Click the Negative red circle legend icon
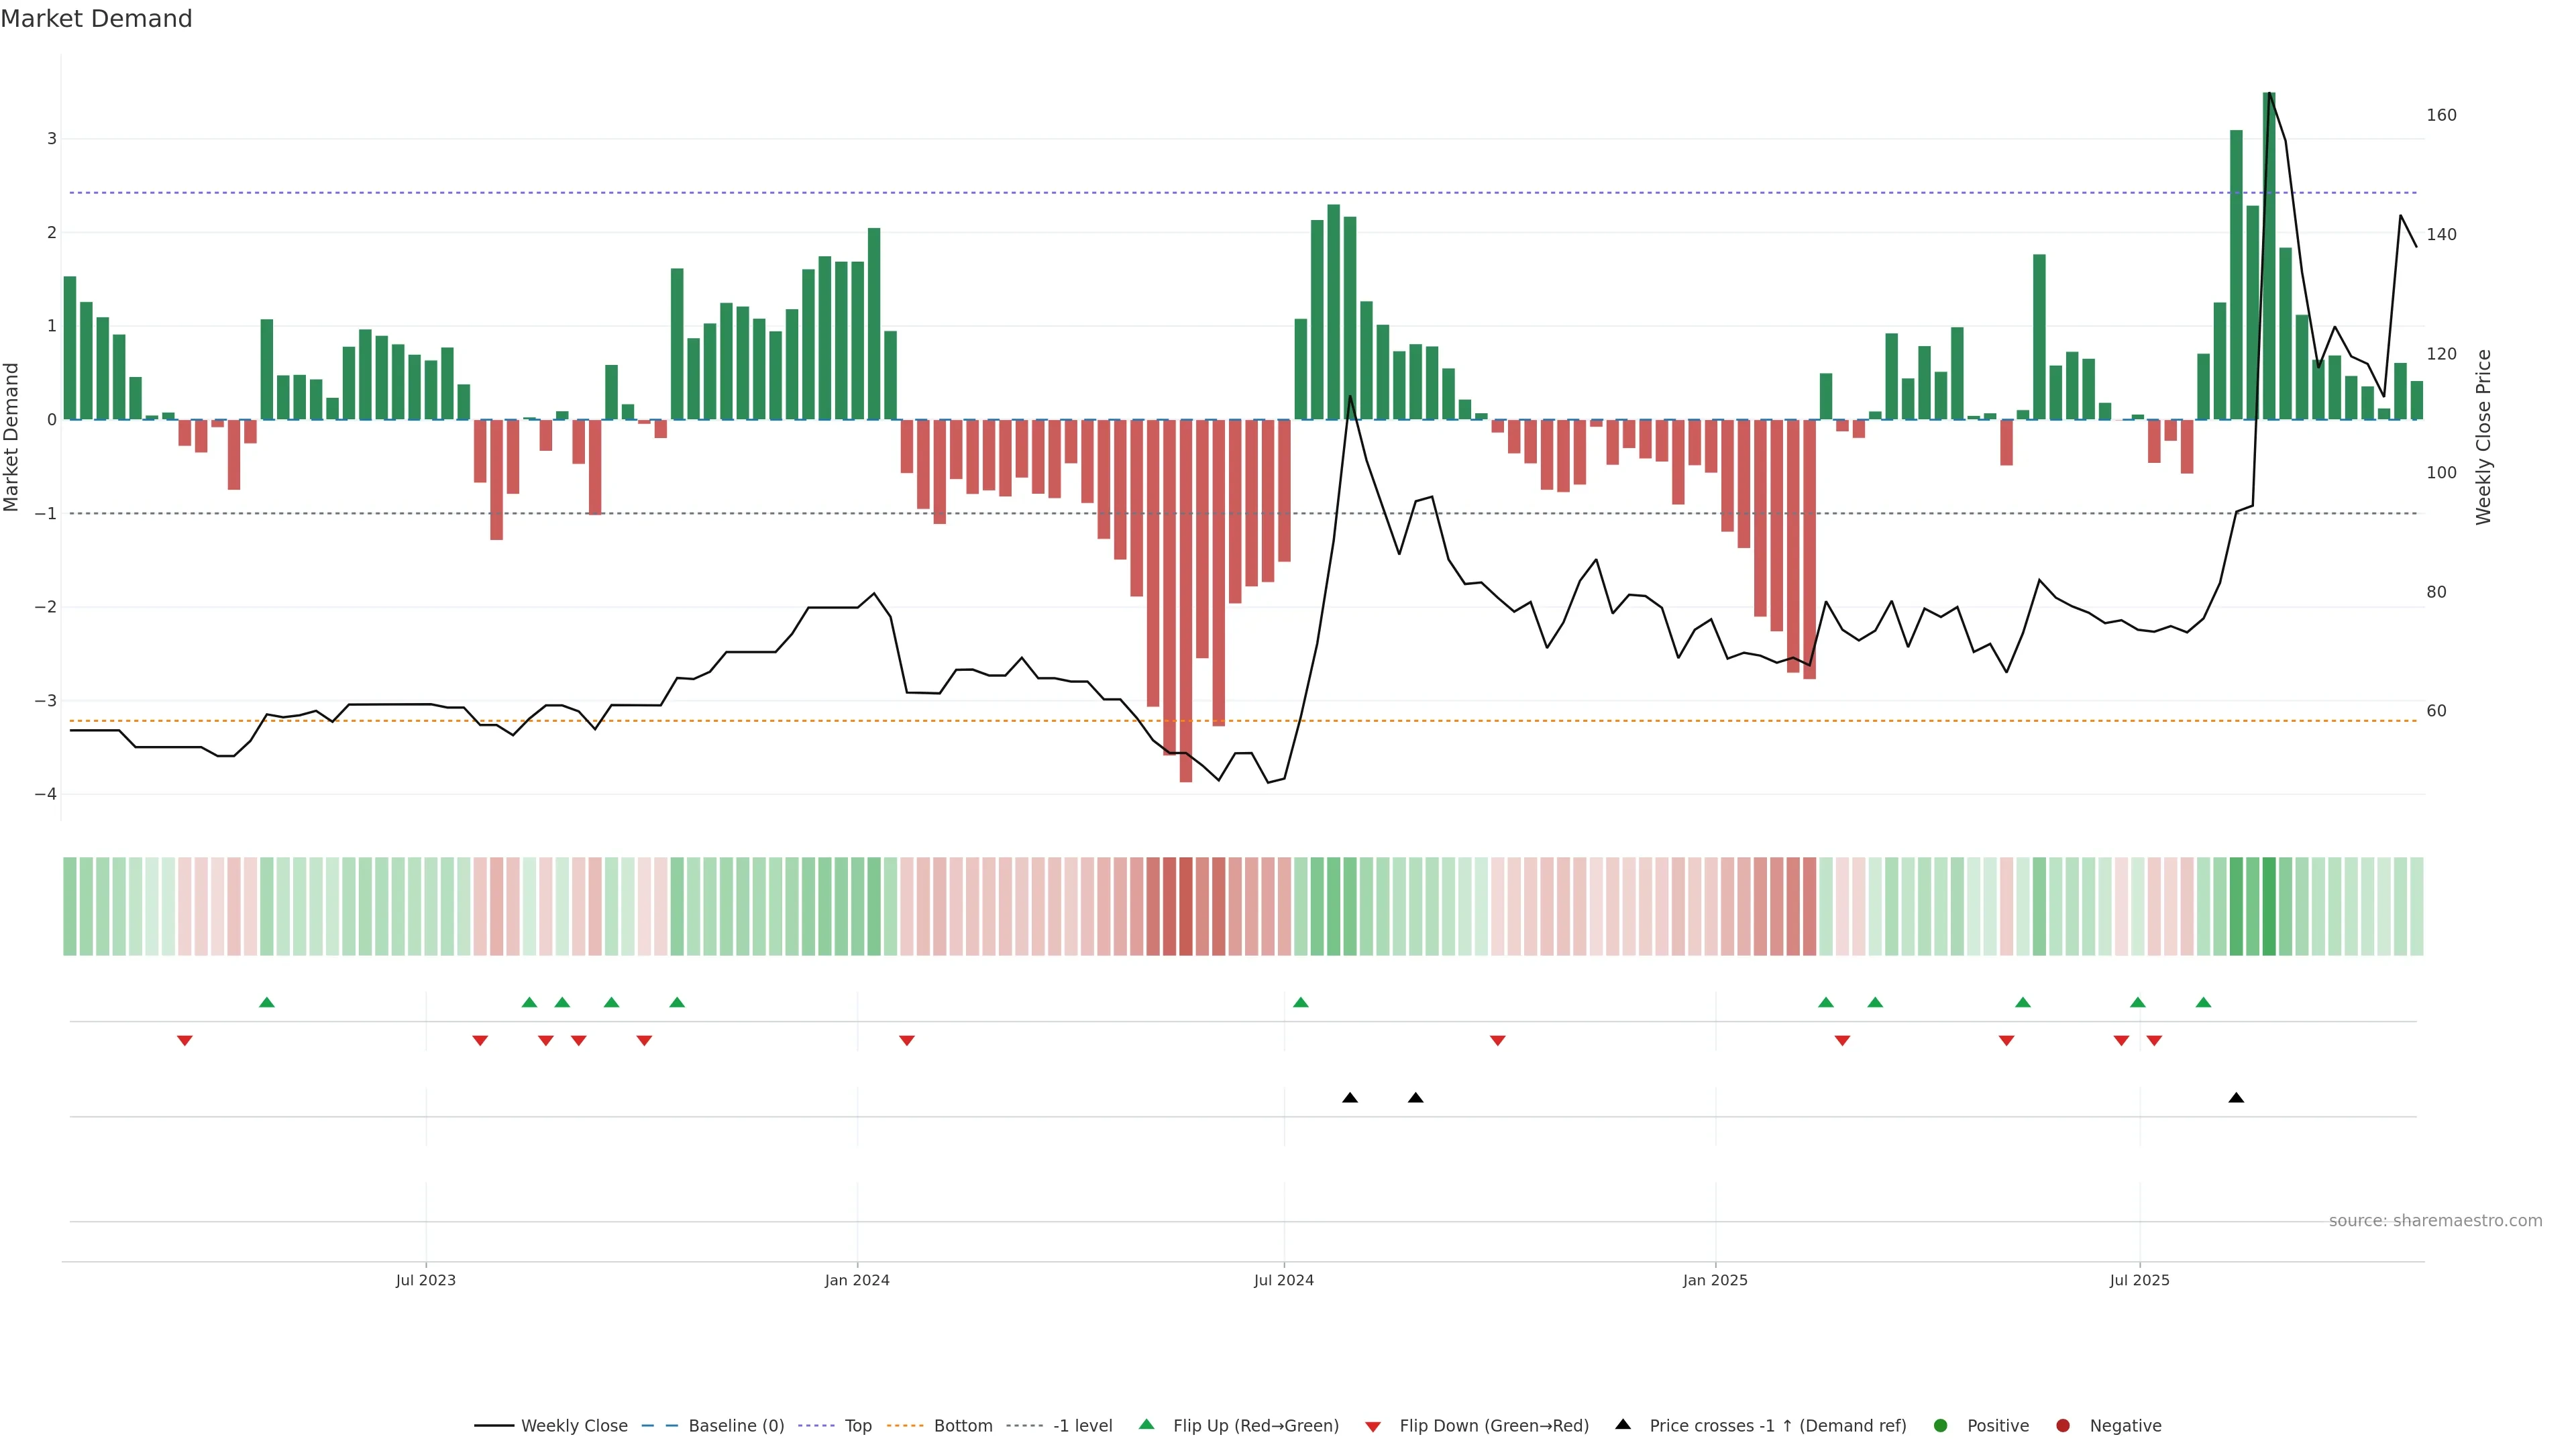Image resolution: width=2576 pixels, height=1449 pixels. point(2063,1426)
